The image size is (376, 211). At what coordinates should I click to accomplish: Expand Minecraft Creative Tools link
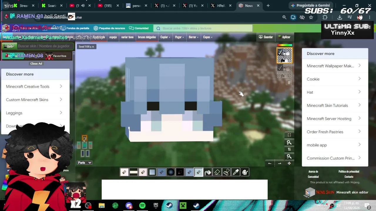coord(35,86)
